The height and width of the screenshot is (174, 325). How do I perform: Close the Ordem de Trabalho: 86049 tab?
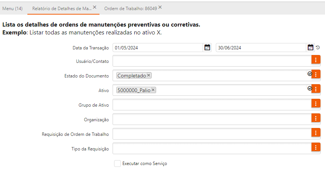pos(160,7)
